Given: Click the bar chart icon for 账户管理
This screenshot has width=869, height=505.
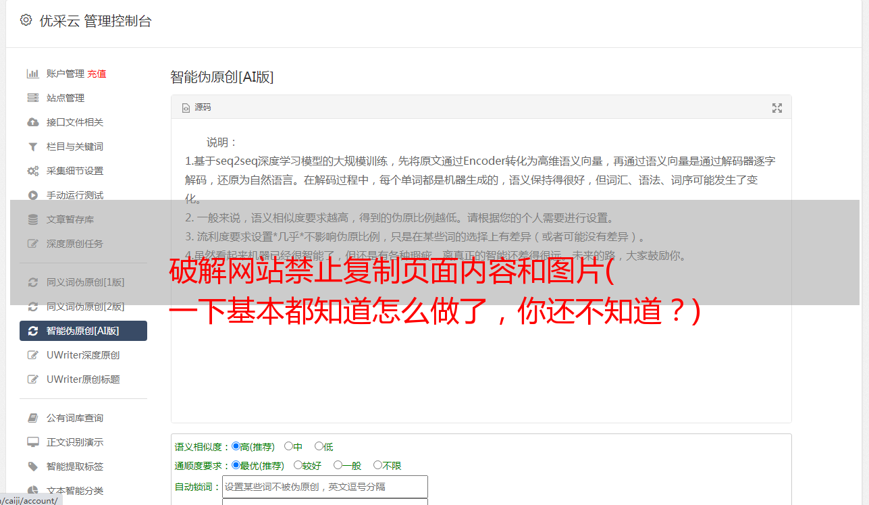Looking at the screenshot, I should pyautogui.click(x=32, y=74).
